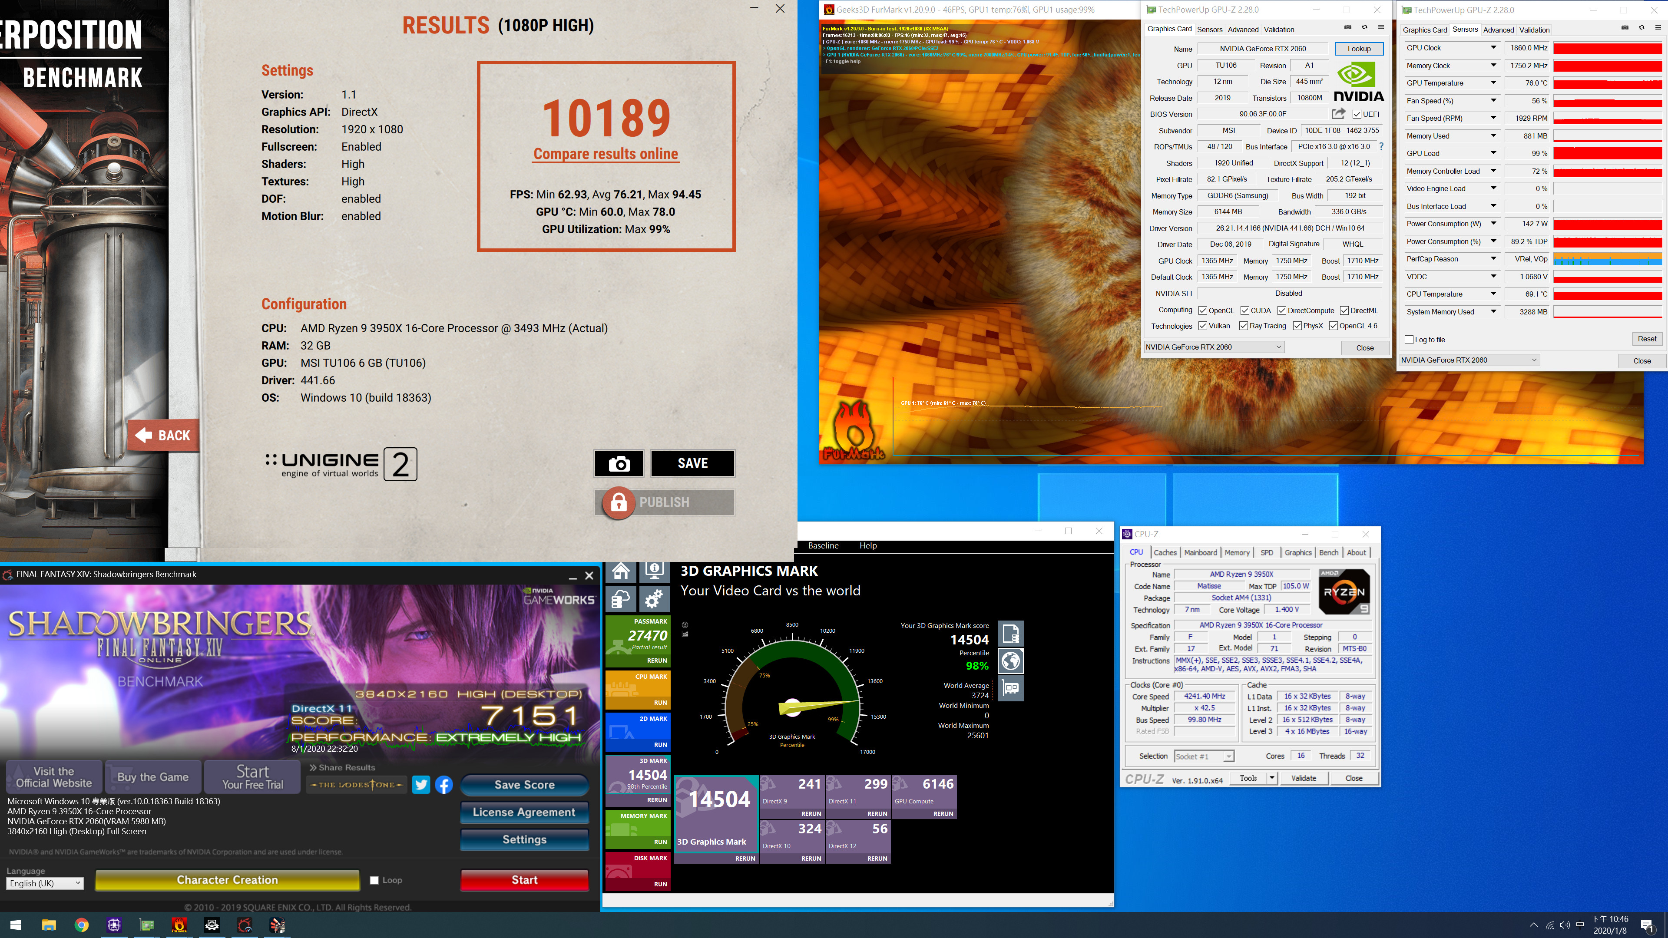Toggle DirectML checkbox in GPU-Z
Screen dimensions: 1668x938
click(x=1344, y=311)
